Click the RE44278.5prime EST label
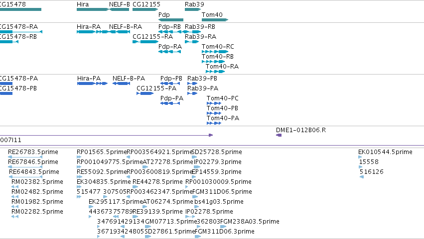 click(157, 182)
